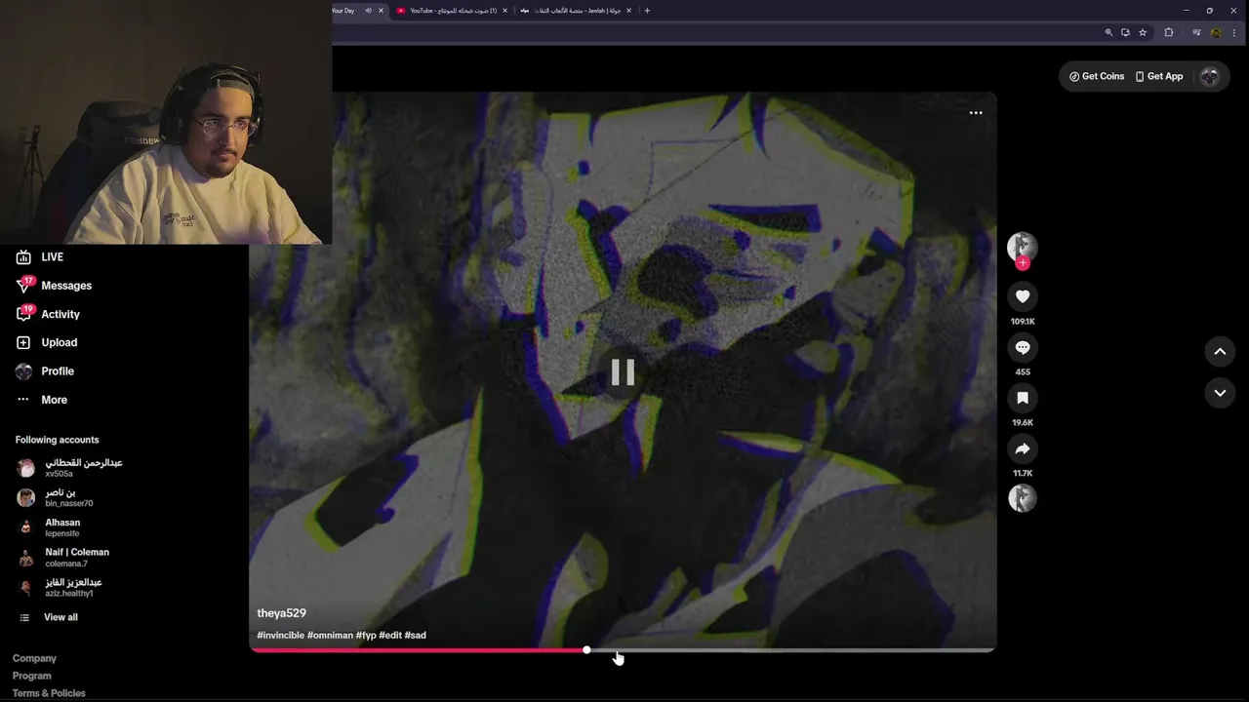Open the Activity notifications icon
This screenshot has width=1249, height=702.
point(23,314)
